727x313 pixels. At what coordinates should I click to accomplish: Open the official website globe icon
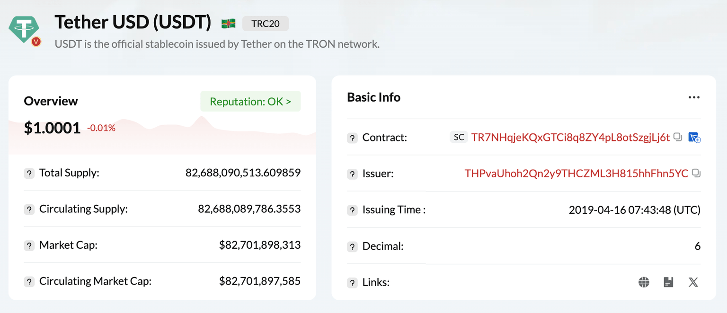click(644, 282)
